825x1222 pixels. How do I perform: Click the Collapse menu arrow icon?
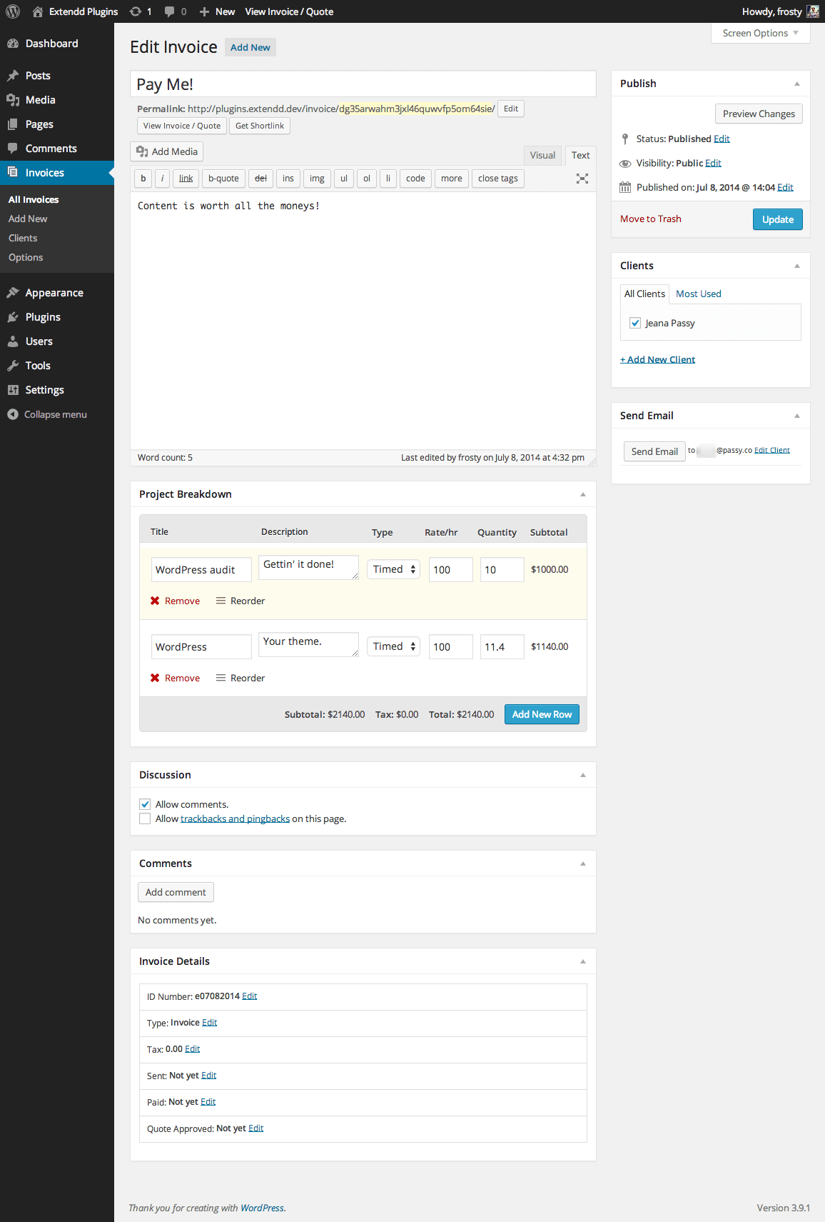[13, 414]
